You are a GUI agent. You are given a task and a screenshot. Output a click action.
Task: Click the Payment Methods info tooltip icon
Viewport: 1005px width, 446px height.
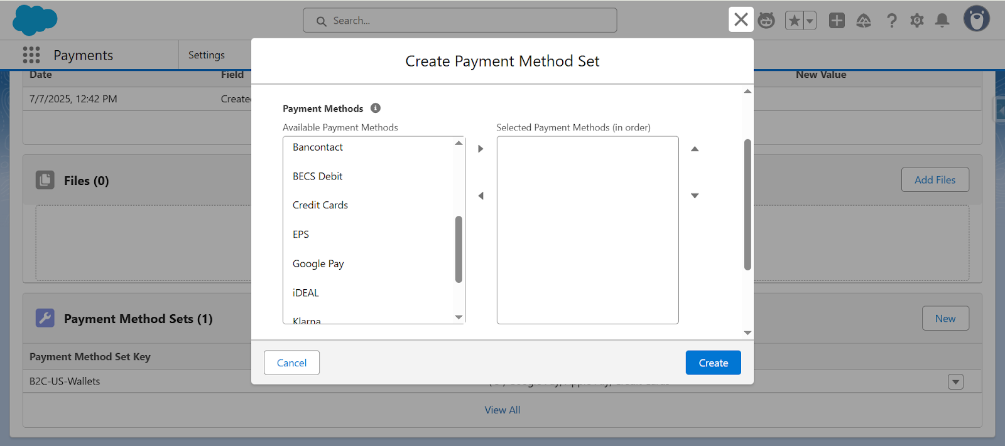coord(376,108)
